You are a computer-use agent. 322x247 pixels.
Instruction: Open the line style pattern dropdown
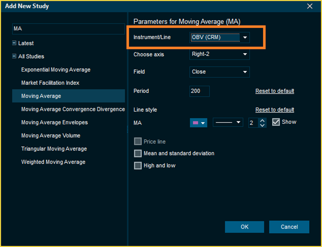[228, 123]
